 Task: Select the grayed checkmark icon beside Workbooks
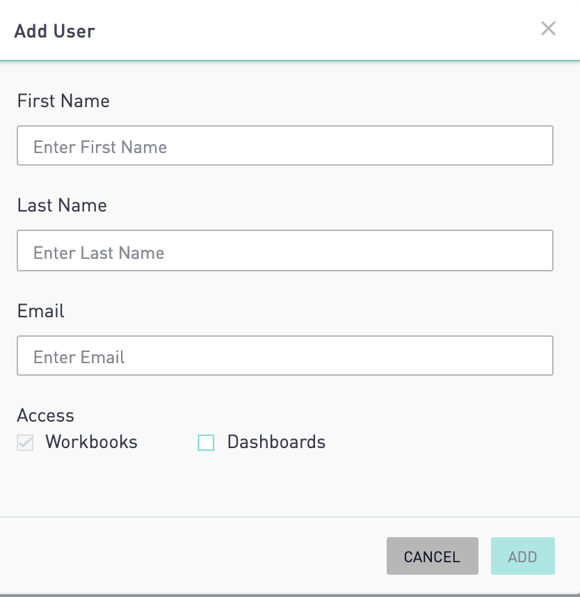point(25,443)
